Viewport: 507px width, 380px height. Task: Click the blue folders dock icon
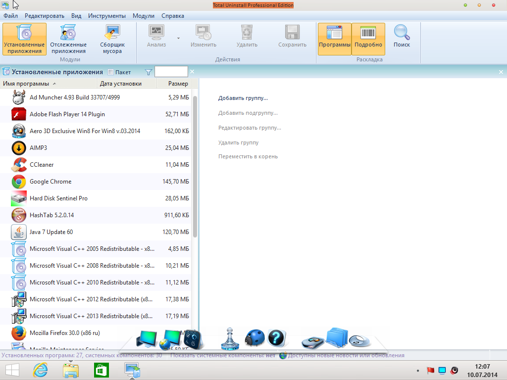point(337,337)
